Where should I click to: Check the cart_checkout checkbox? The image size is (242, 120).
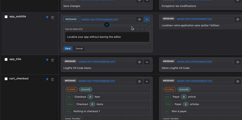point(6,79)
